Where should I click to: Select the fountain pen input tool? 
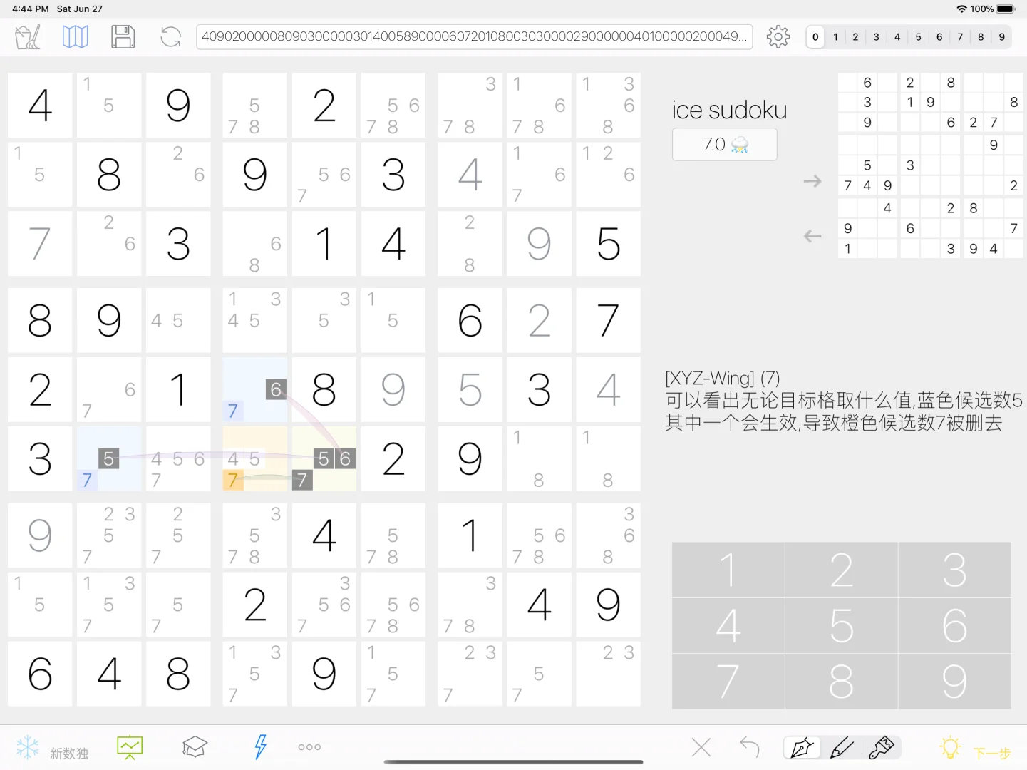pyautogui.click(x=802, y=746)
